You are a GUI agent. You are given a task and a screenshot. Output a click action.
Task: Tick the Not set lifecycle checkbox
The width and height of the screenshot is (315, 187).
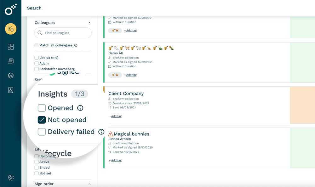point(36,173)
